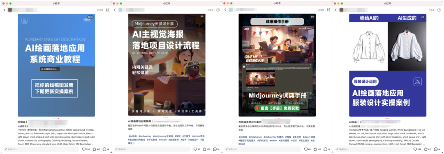The width and height of the screenshot is (444, 154).
Task: Open #主视觉 hashtag in Midjourney关键词分享 window
Action: point(187,136)
